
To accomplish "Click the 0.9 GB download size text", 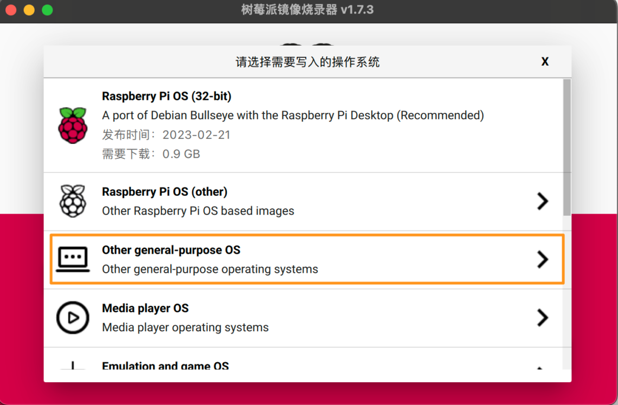I will [182, 154].
